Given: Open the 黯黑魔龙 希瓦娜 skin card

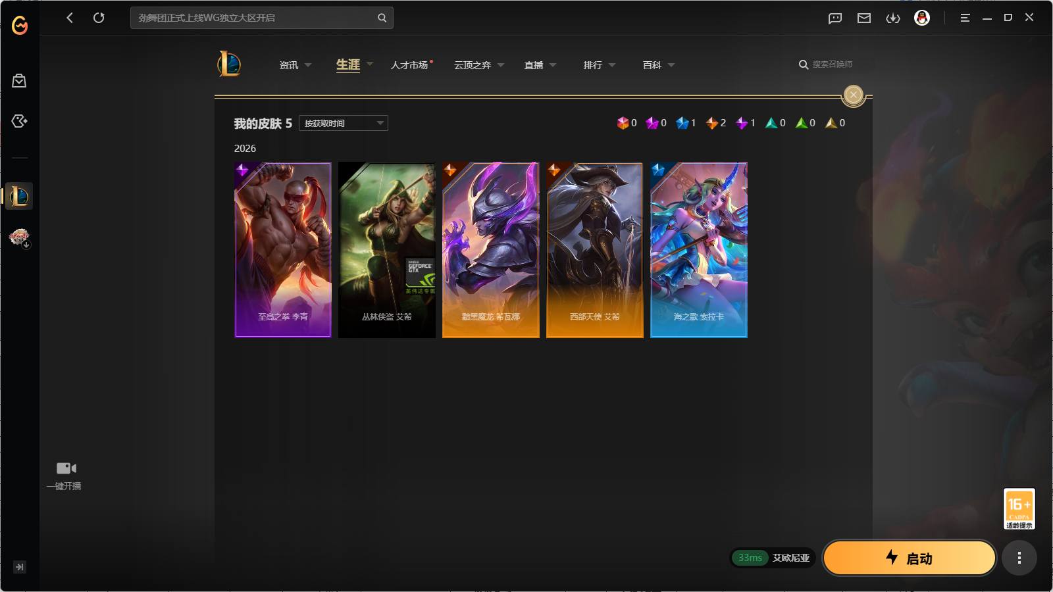Looking at the screenshot, I should pos(491,250).
